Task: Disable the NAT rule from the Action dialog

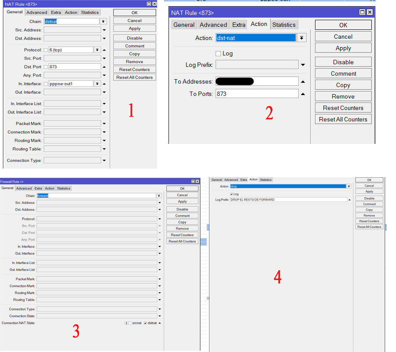Action: click(343, 62)
